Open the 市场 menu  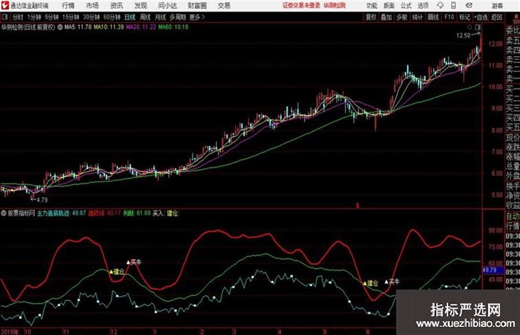tap(92, 6)
